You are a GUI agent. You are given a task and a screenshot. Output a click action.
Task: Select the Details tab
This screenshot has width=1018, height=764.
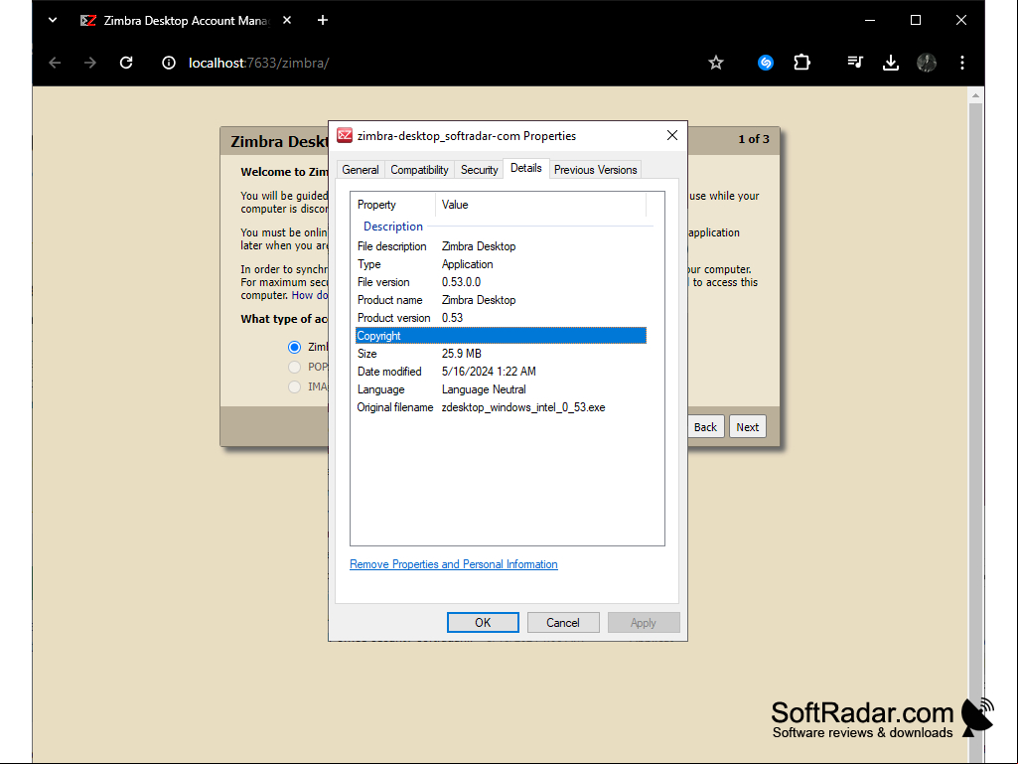pyautogui.click(x=525, y=168)
